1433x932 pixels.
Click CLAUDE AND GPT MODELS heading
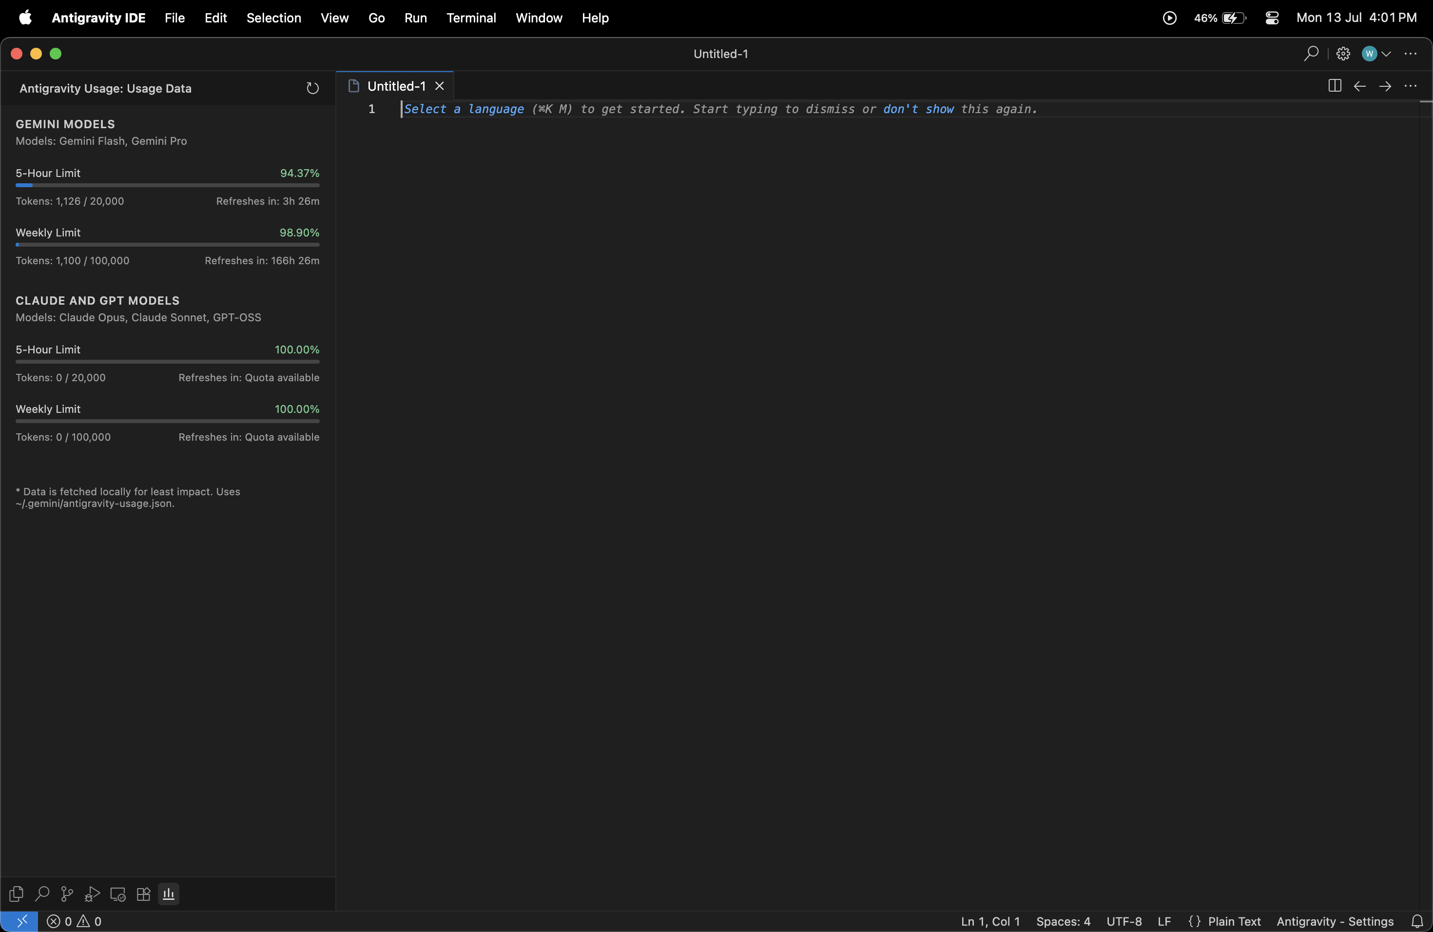coord(97,300)
